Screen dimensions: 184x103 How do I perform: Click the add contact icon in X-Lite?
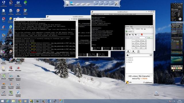(x=127, y=55)
